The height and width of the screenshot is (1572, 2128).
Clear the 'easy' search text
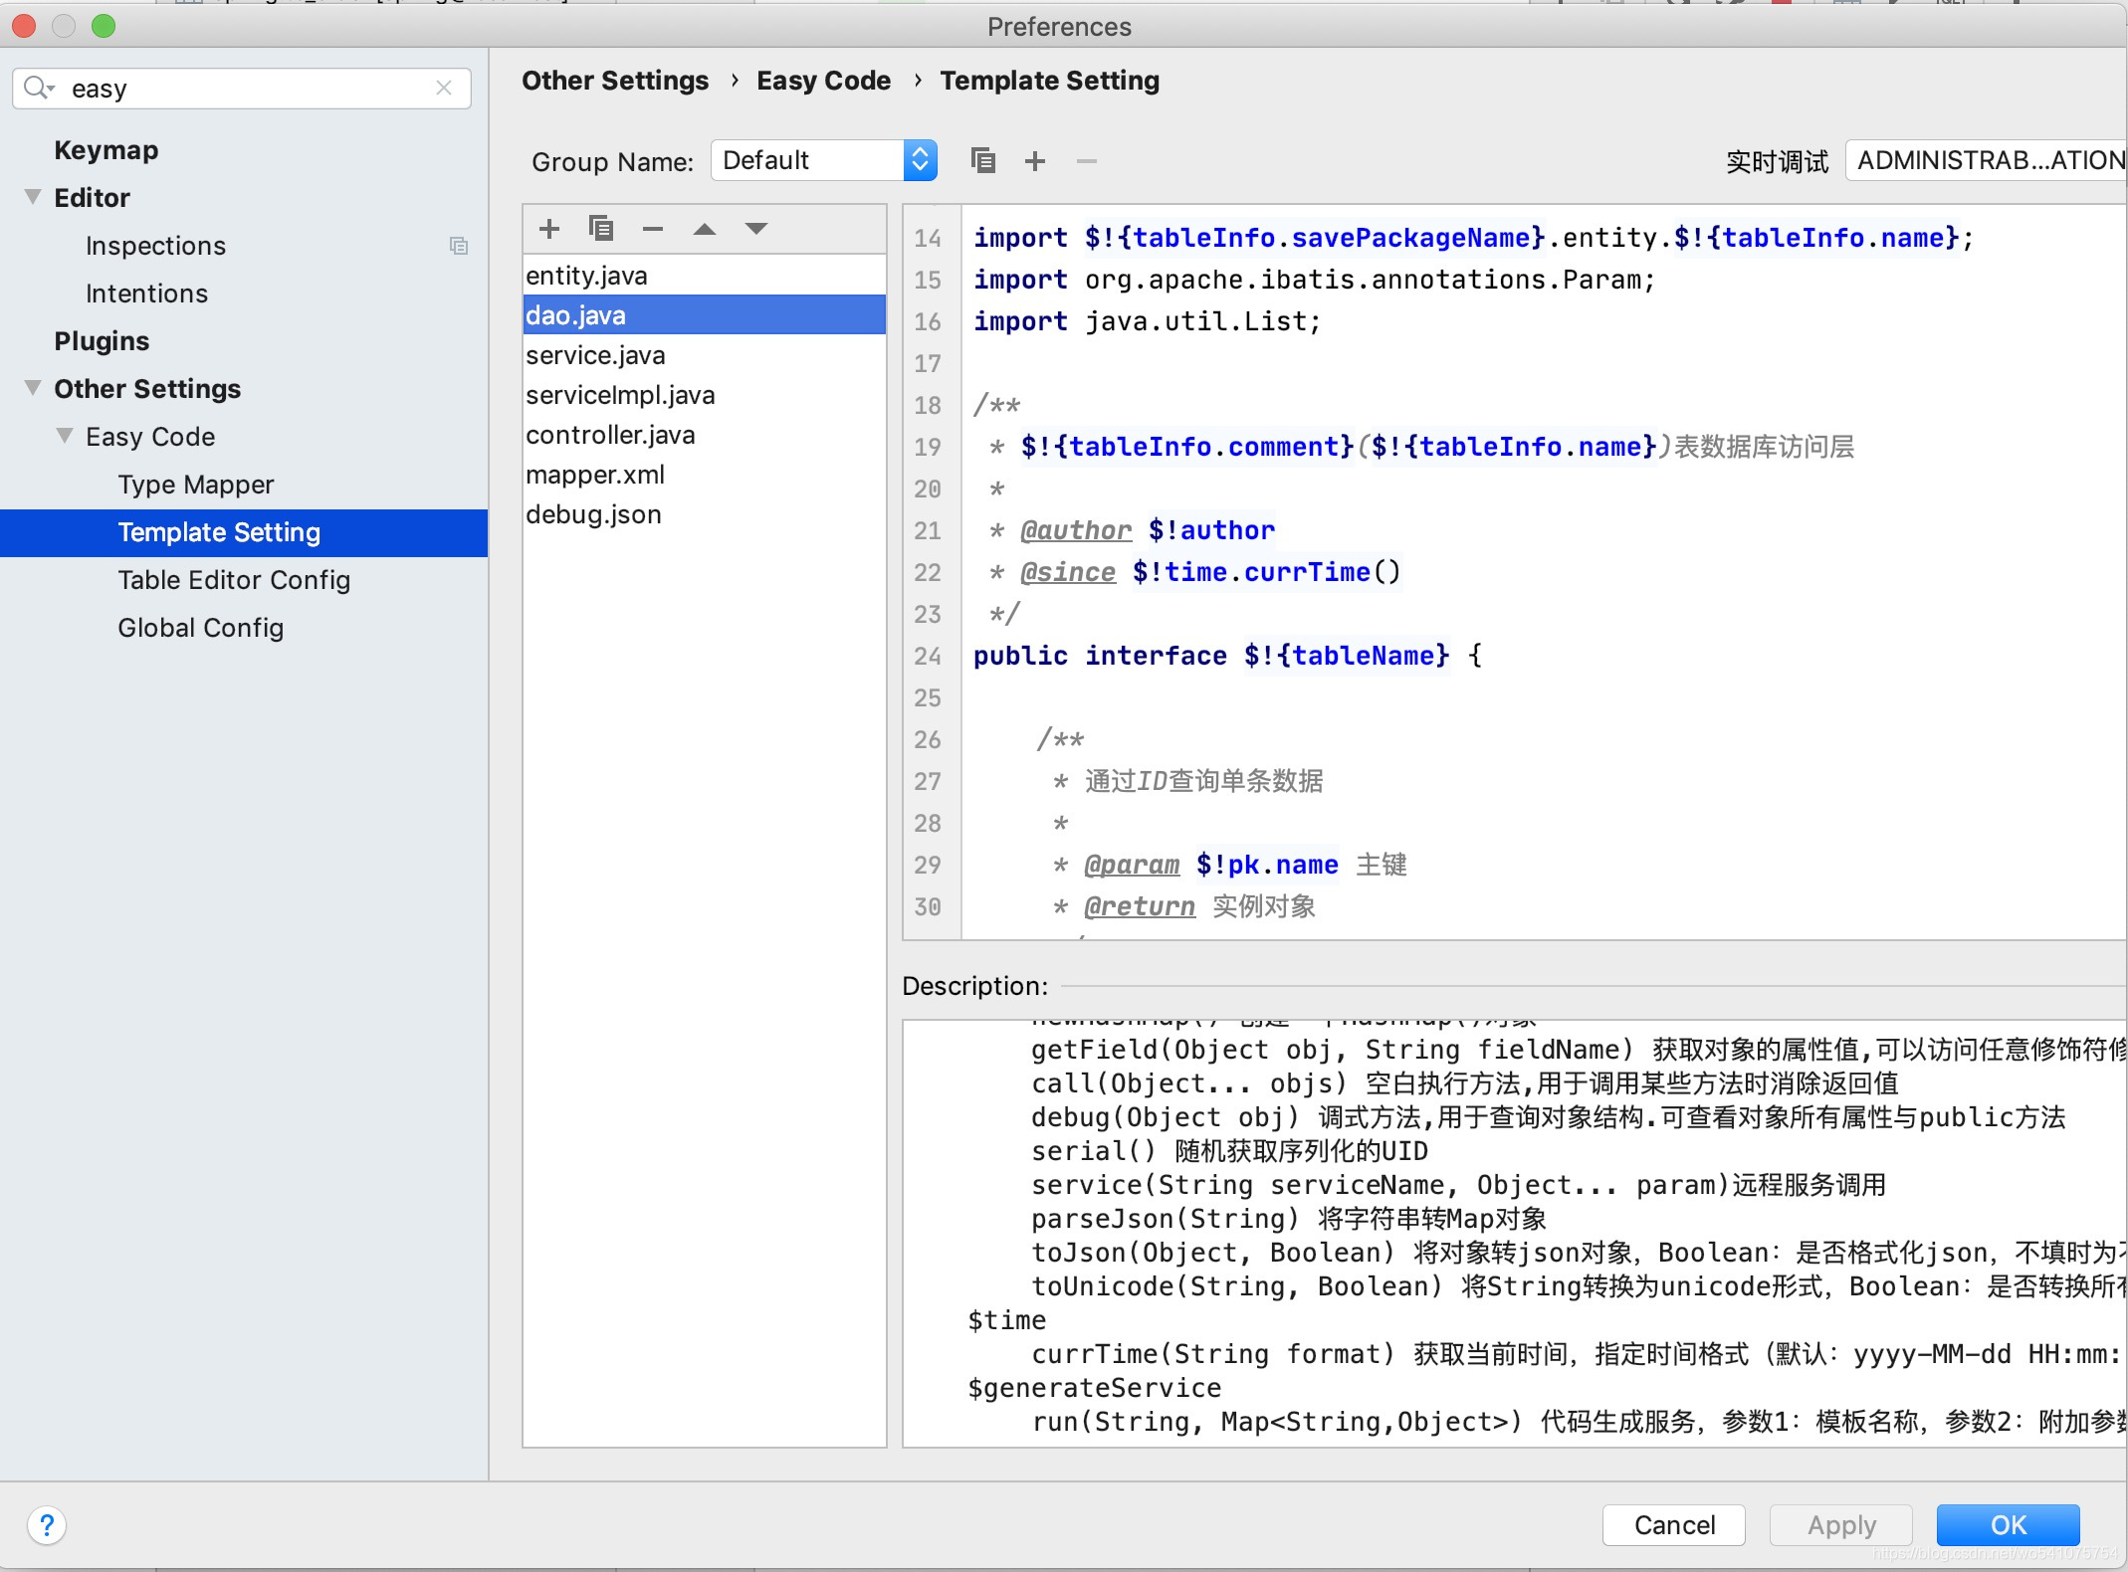(x=444, y=88)
